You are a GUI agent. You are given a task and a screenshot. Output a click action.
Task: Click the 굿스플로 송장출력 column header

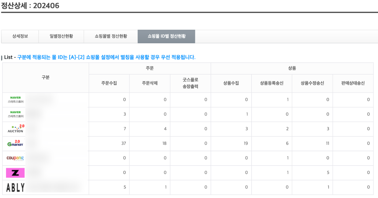(191, 83)
